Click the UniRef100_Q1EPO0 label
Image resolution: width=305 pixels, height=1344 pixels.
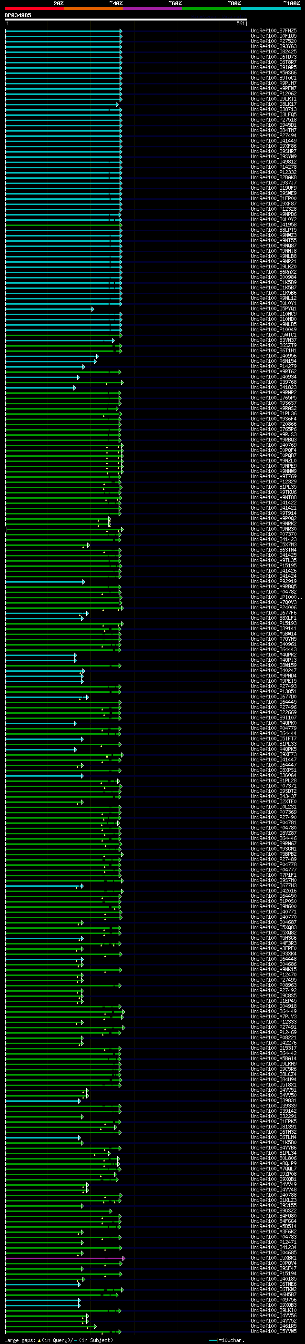[274, 199]
